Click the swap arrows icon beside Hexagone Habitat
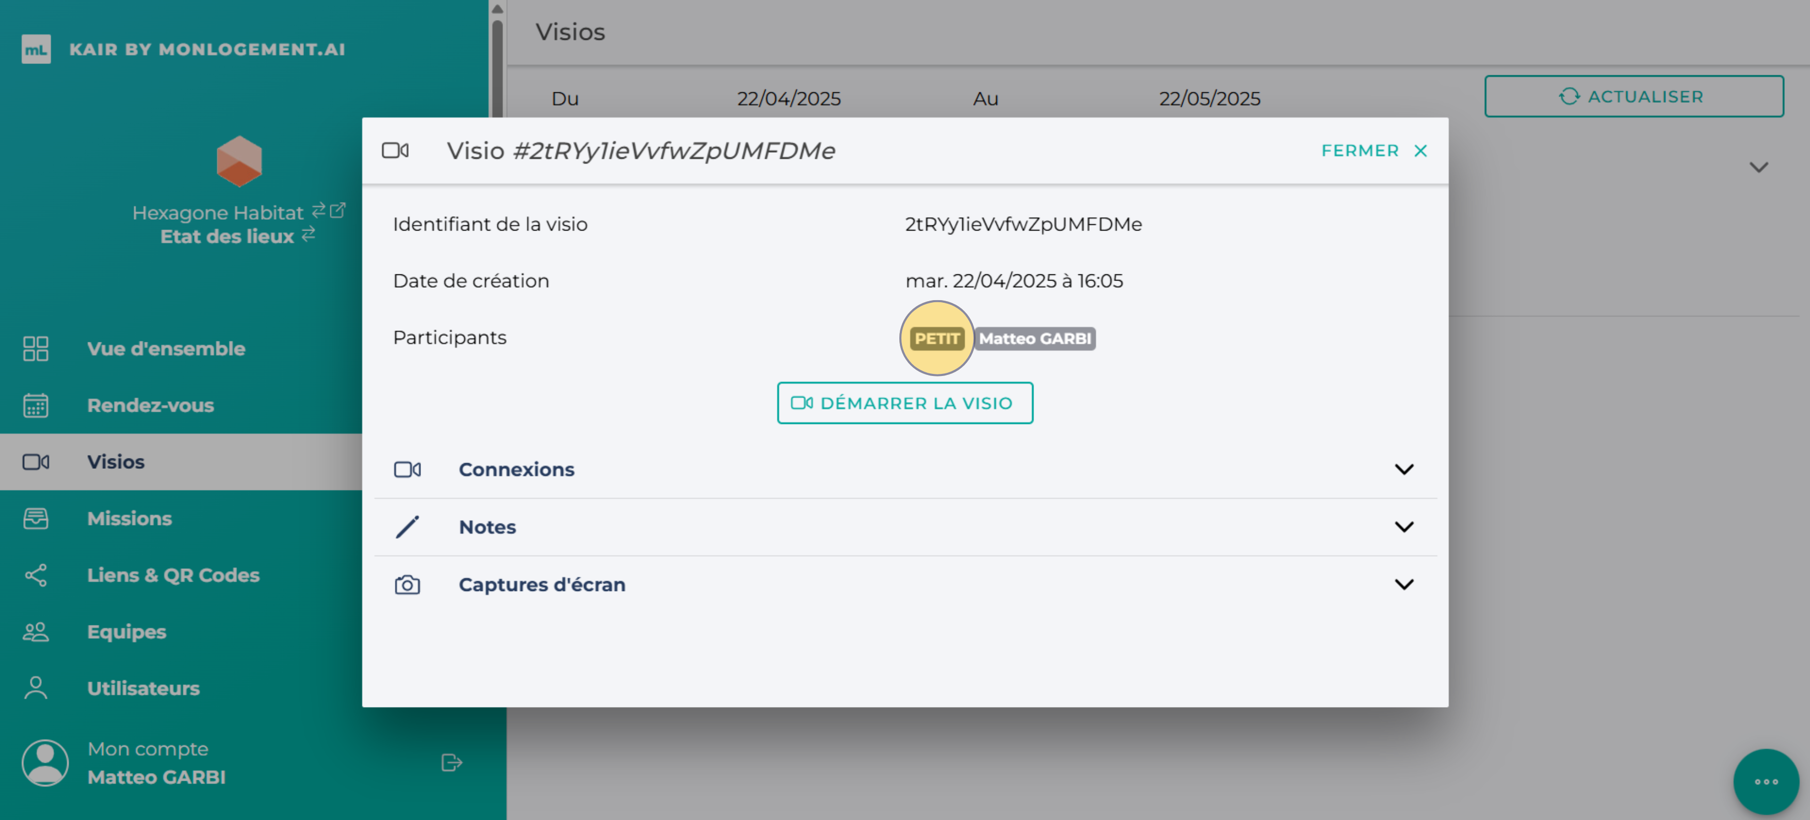Image resolution: width=1810 pixels, height=820 pixels. pos(319,210)
